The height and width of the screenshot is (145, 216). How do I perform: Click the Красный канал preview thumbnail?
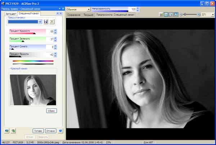[x=33, y=90]
